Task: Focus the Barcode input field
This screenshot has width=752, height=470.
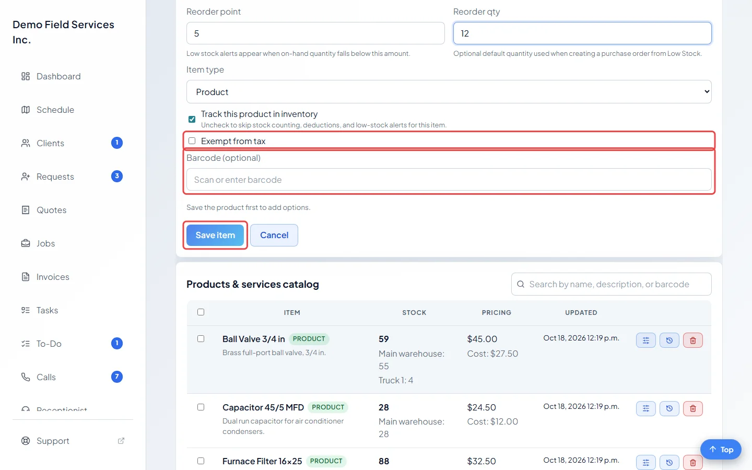Action: [x=449, y=180]
